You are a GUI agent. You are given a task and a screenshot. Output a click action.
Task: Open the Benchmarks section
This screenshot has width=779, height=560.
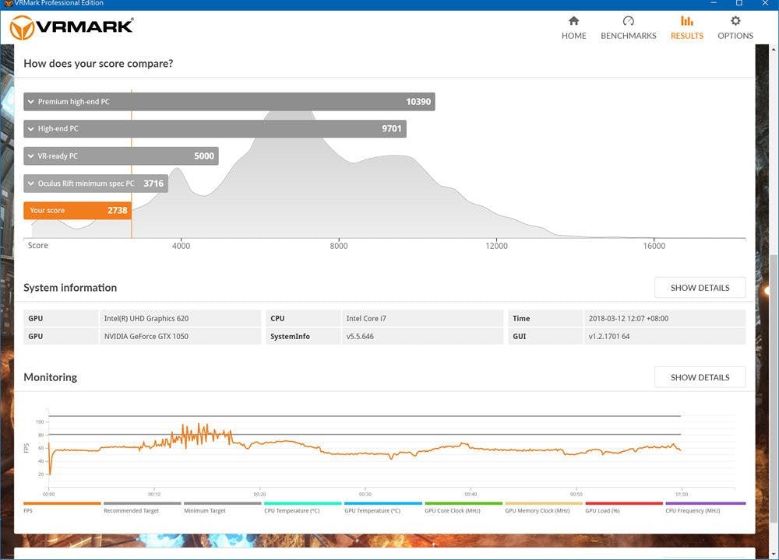coord(629,28)
